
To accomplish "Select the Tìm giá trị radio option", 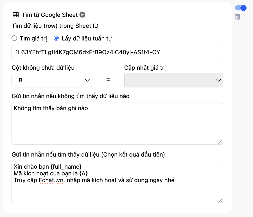I will pos(14,38).
